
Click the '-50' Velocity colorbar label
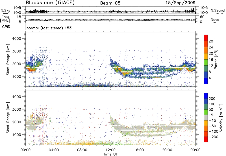tap(212, 126)
